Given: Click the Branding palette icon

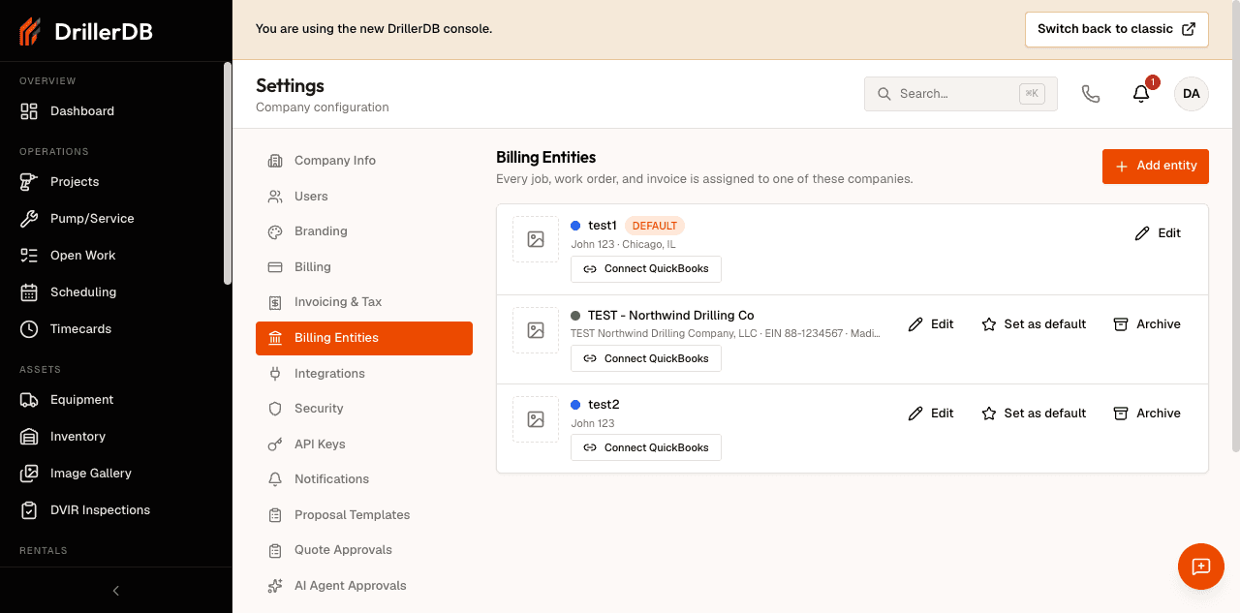Looking at the screenshot, I should tap(275, 231).
